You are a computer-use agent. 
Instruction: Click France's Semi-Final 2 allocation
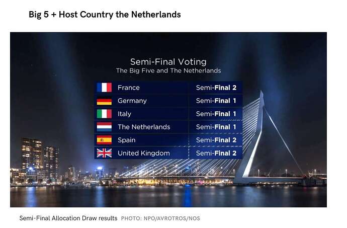coord(216,88)
